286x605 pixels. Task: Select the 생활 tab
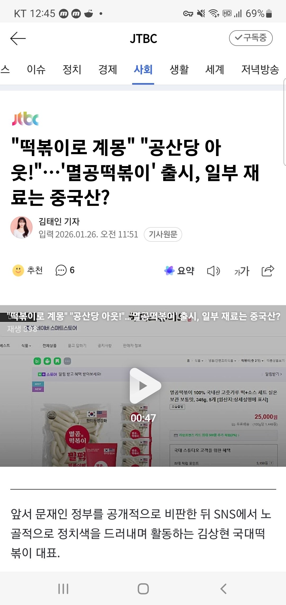[x=179, y=70]
